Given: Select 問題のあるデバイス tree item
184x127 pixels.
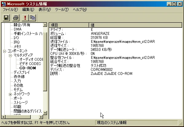Looking at the screenshot, I should (x=28, y=111).
